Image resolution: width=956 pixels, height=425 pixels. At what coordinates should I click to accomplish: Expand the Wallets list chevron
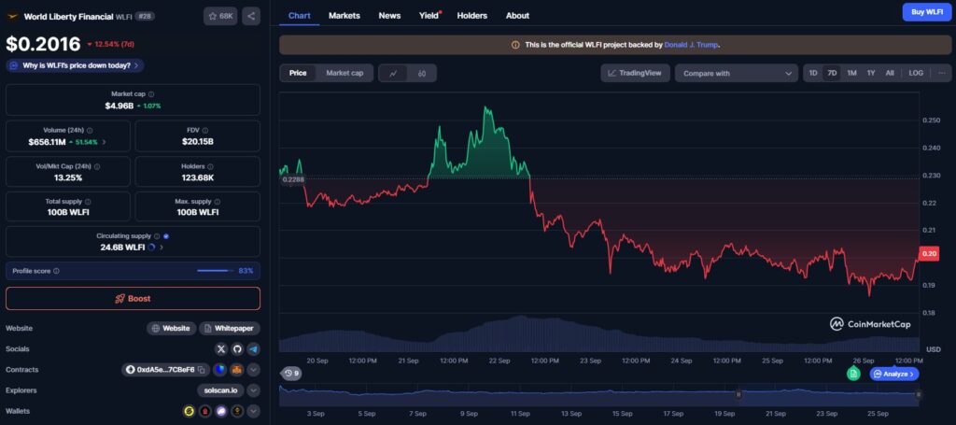pos(253,411)
